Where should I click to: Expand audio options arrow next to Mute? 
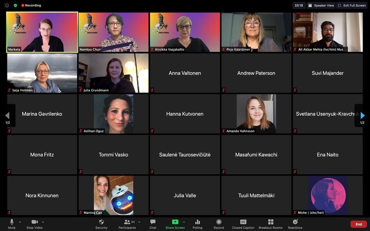click(x=20, y=222)
